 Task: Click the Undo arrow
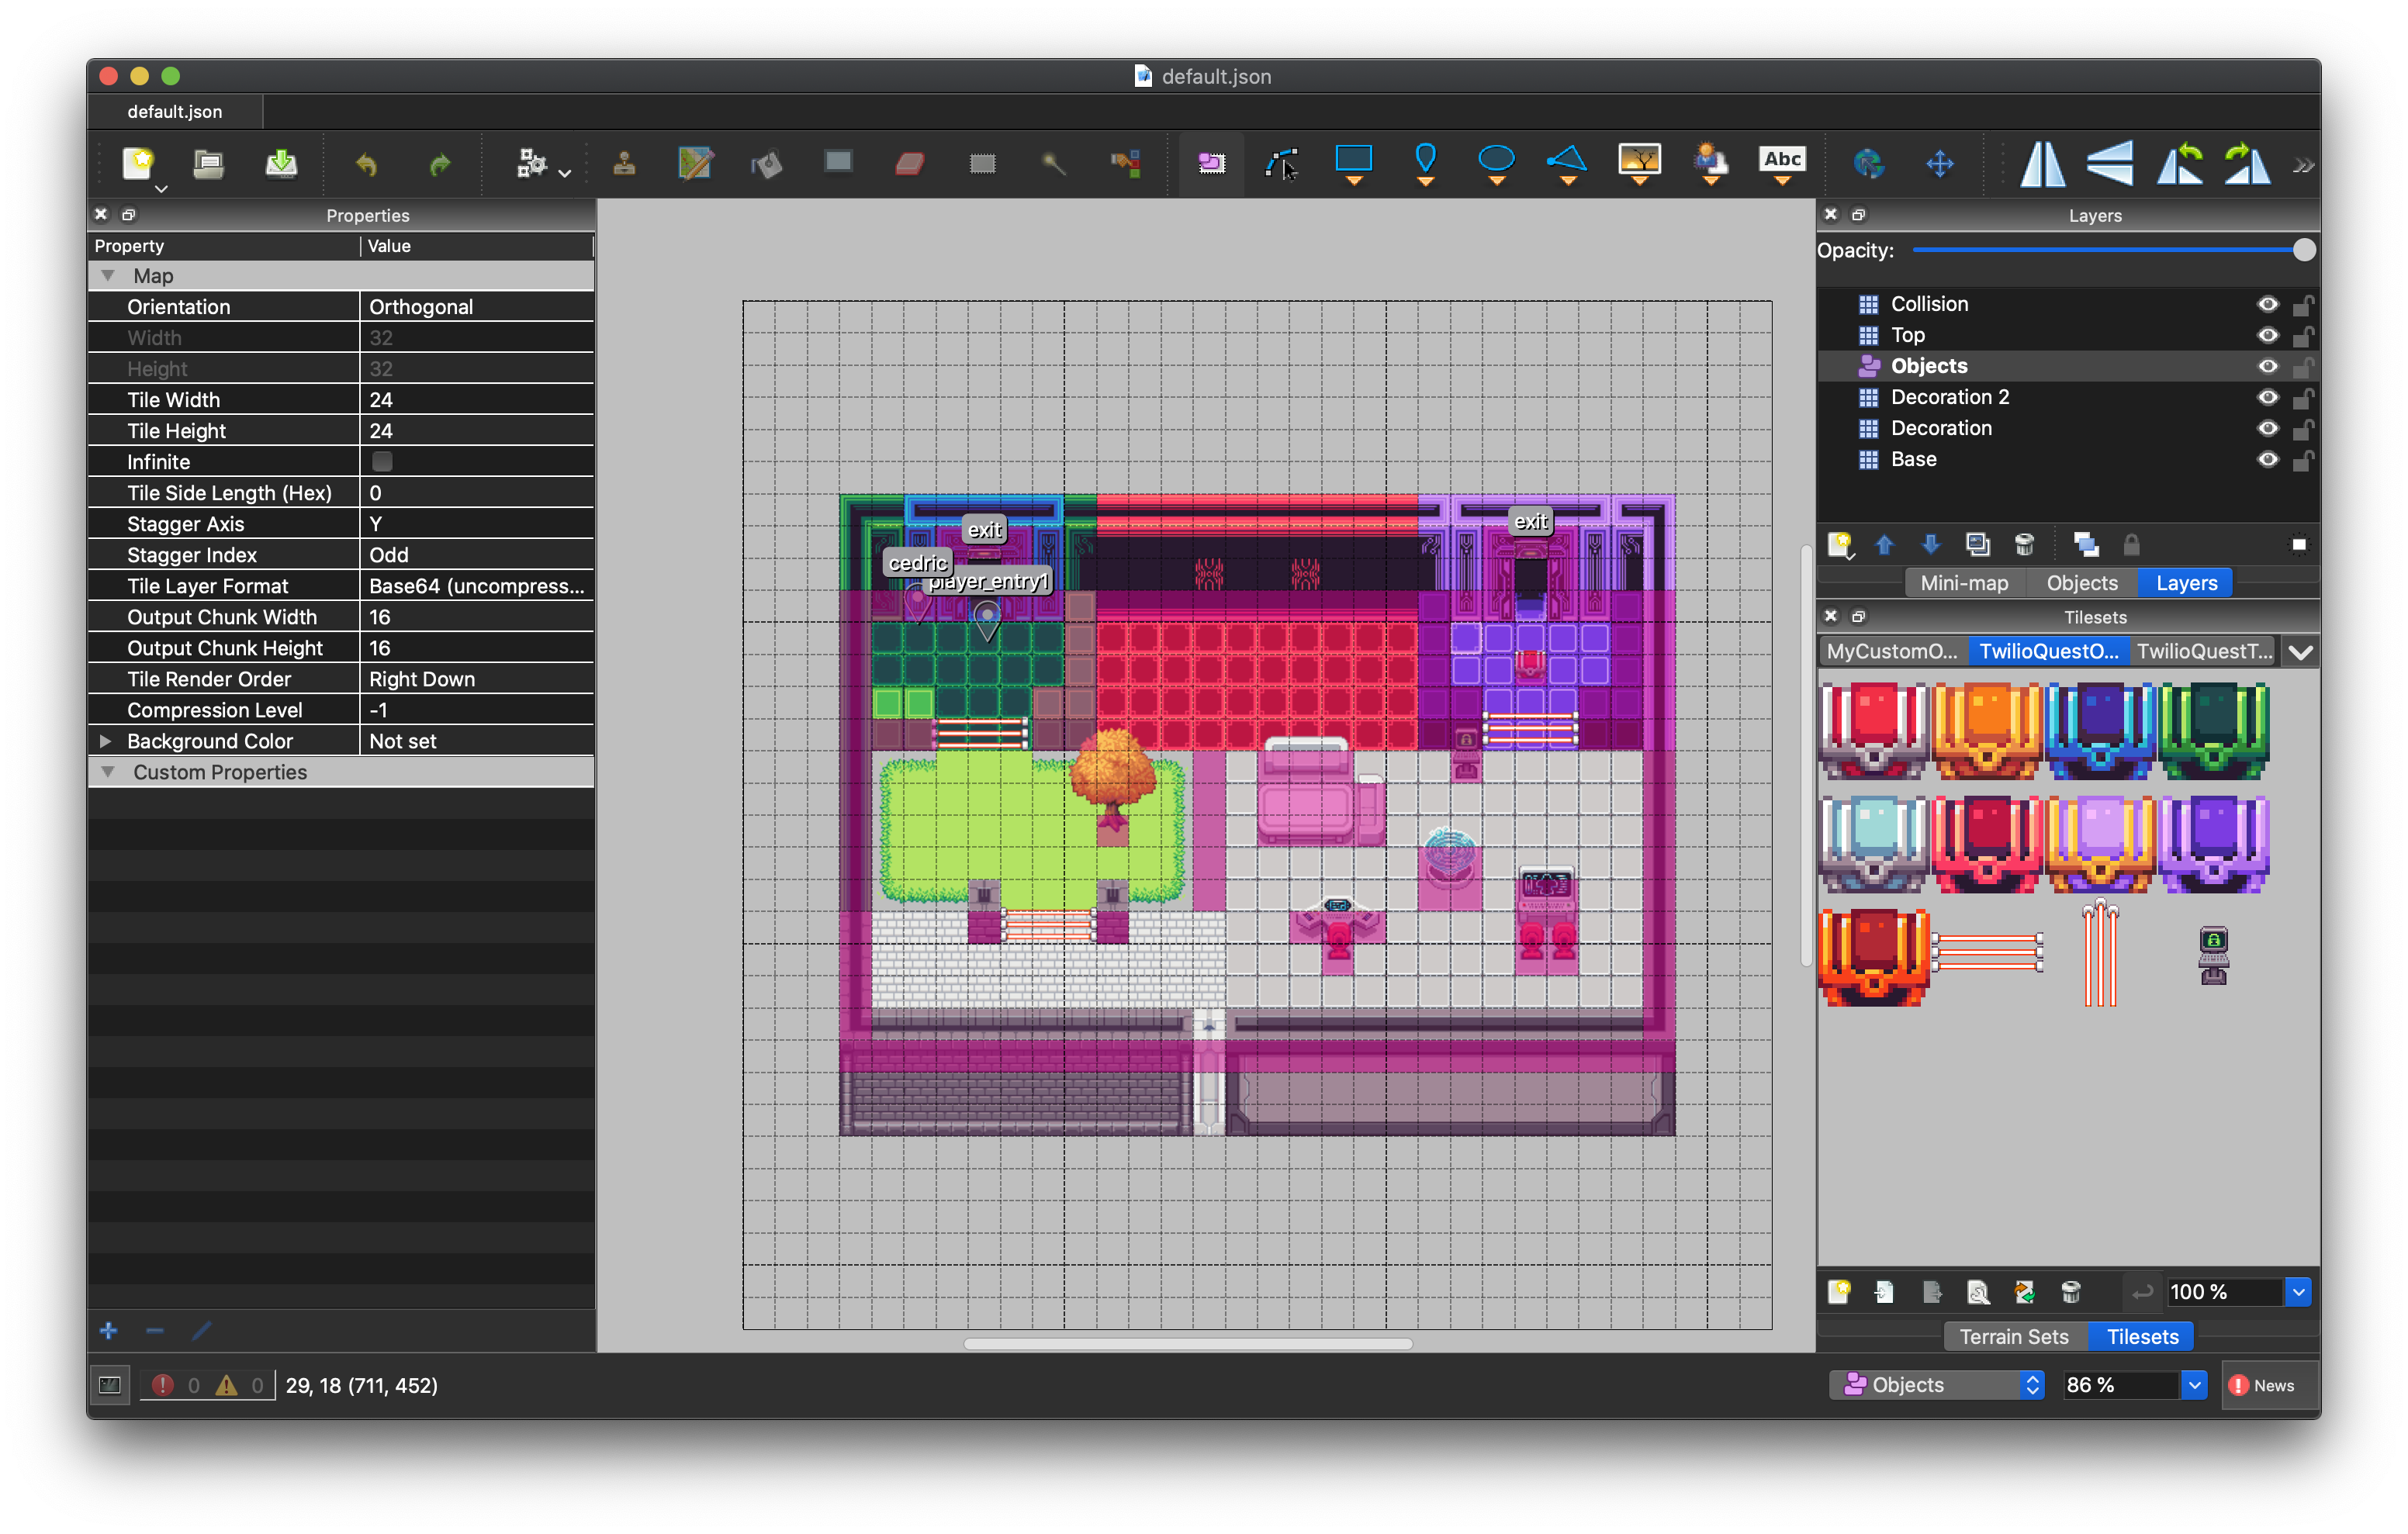[x=366, y=163]
